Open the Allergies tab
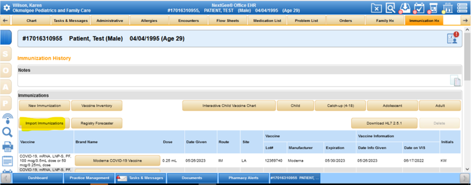Viewport: 471px width, 185px height. pos(149,21)
